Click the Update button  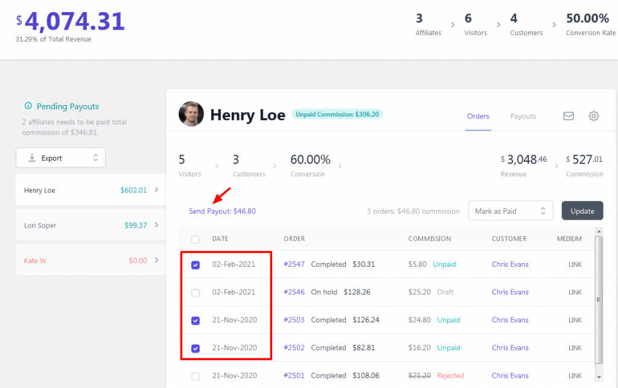(582, 211)
